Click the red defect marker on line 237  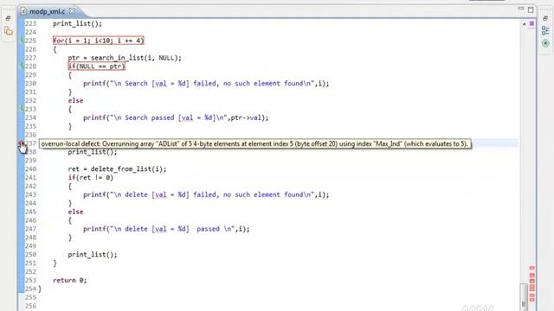21,143
